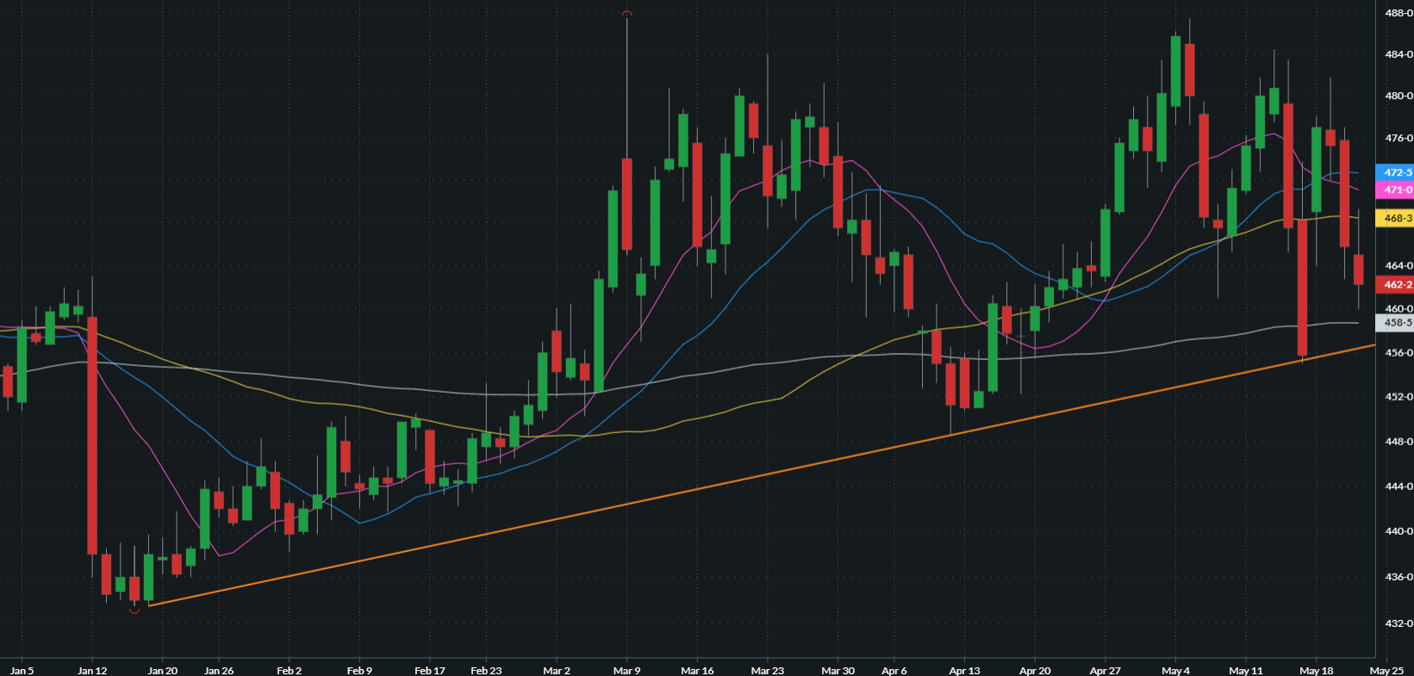The image size is (1414, 676).
Task: Click the Feb 9 date label
Action: [x=359, y=670]
